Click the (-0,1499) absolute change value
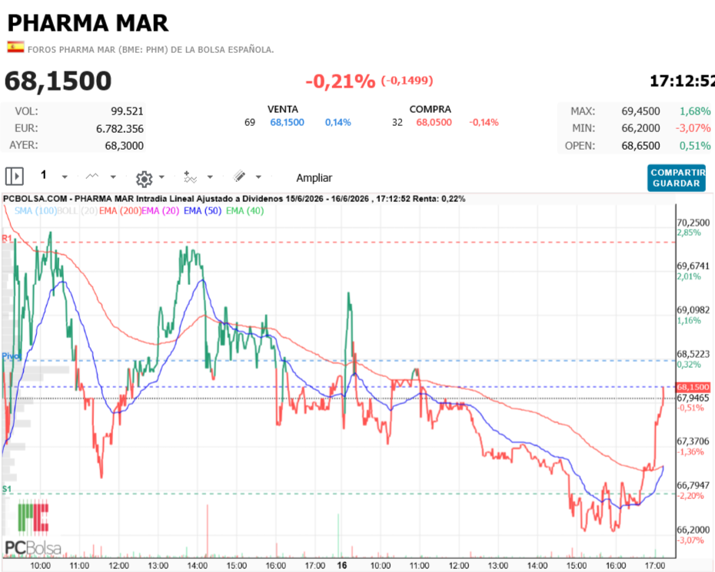Screen dimensions: 715x572 point(407,81)
